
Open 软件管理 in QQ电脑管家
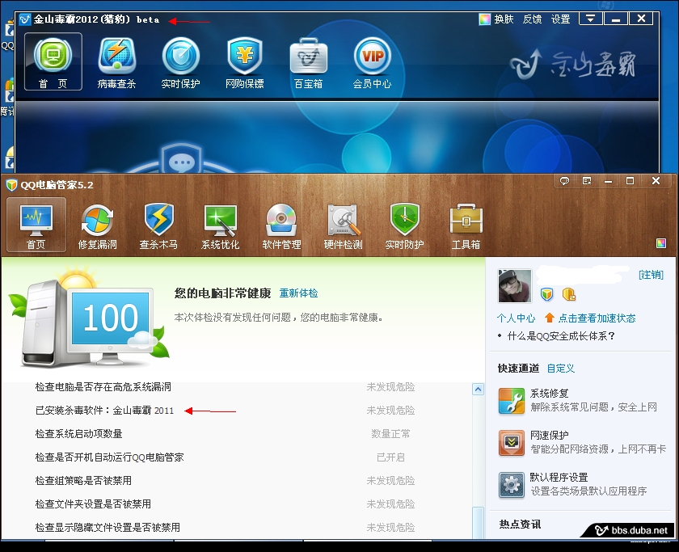coord(281,226)
